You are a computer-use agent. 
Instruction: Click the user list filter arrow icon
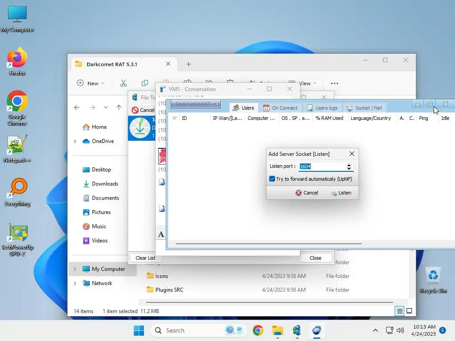[x=174, y=118]
